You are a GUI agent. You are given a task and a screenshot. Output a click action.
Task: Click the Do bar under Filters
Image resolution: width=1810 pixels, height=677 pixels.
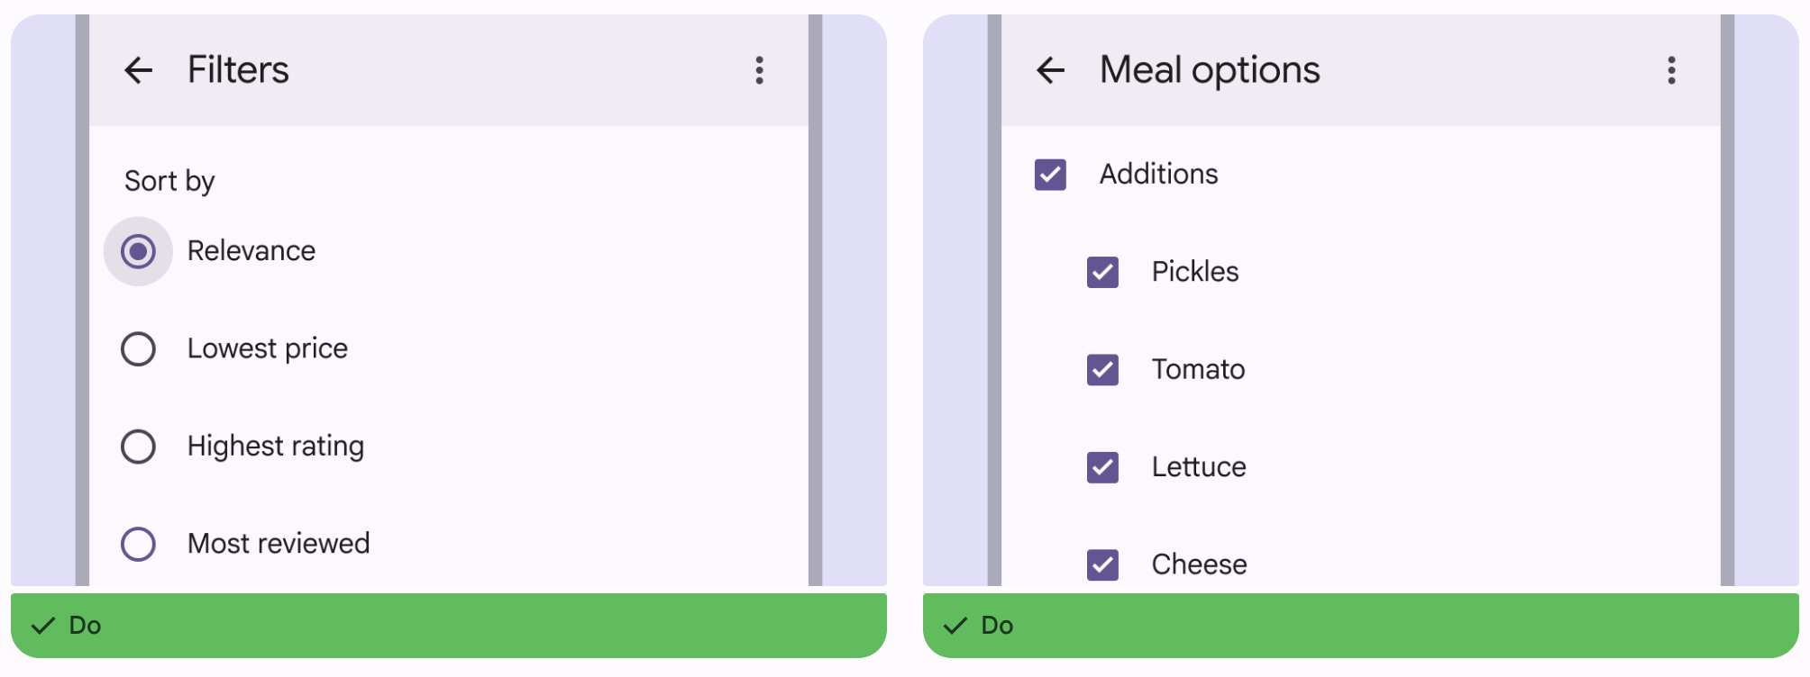tap(448, 625)
